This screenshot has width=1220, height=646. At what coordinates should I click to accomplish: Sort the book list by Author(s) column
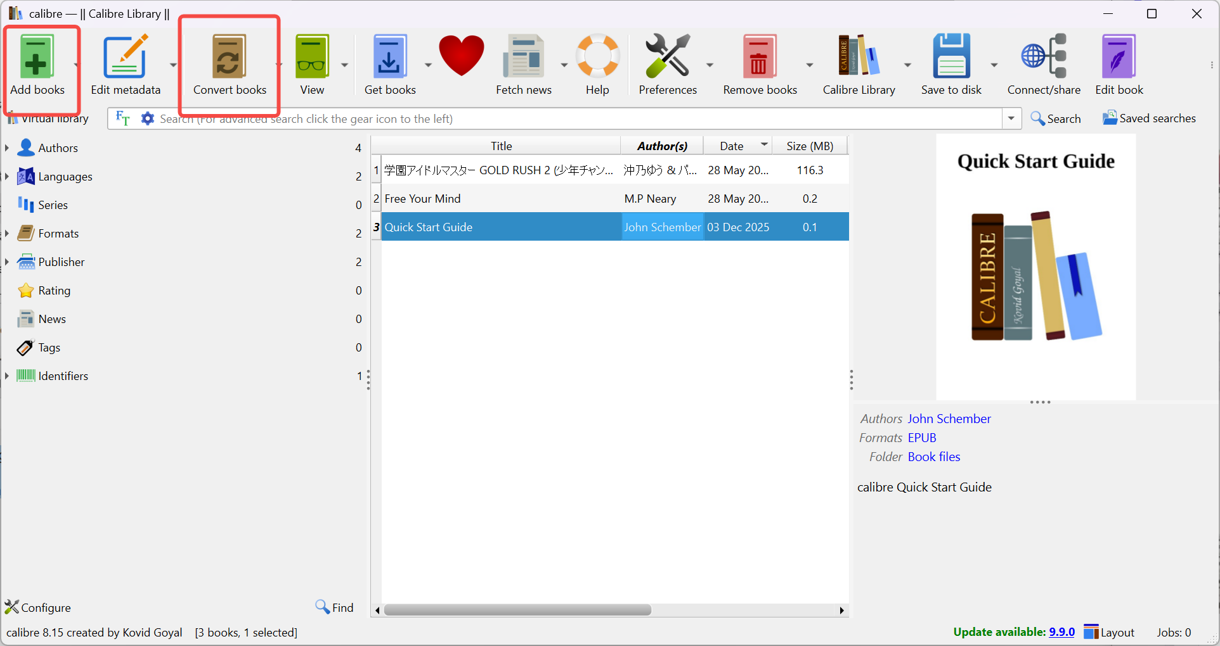[x=662, y=146]
